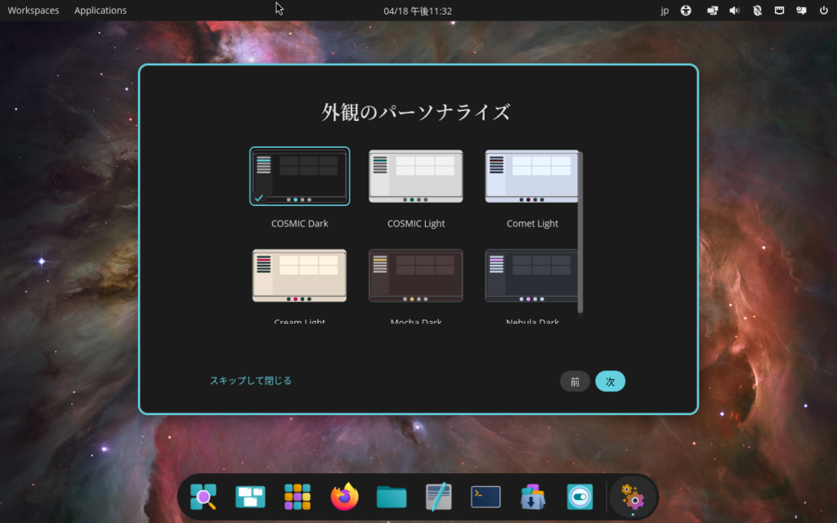Launch the COSMIC Files folder icon
This screenshot has width=837, height=523.
392,496
